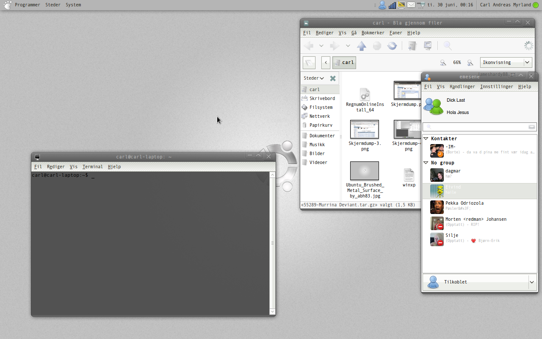Select contact Morten <redman> Johansen
This screenshot has width=542, height=339.
point(480,223)
